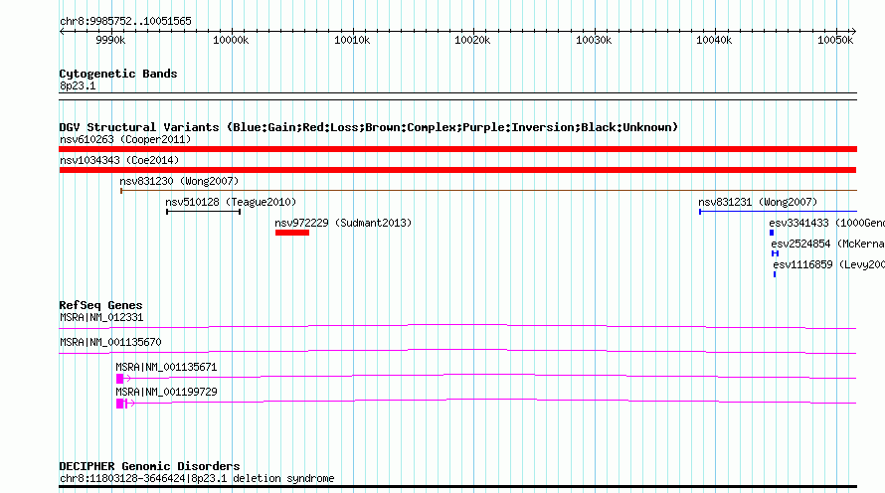Click the RefSeq Genes track title

click(100, 305)
